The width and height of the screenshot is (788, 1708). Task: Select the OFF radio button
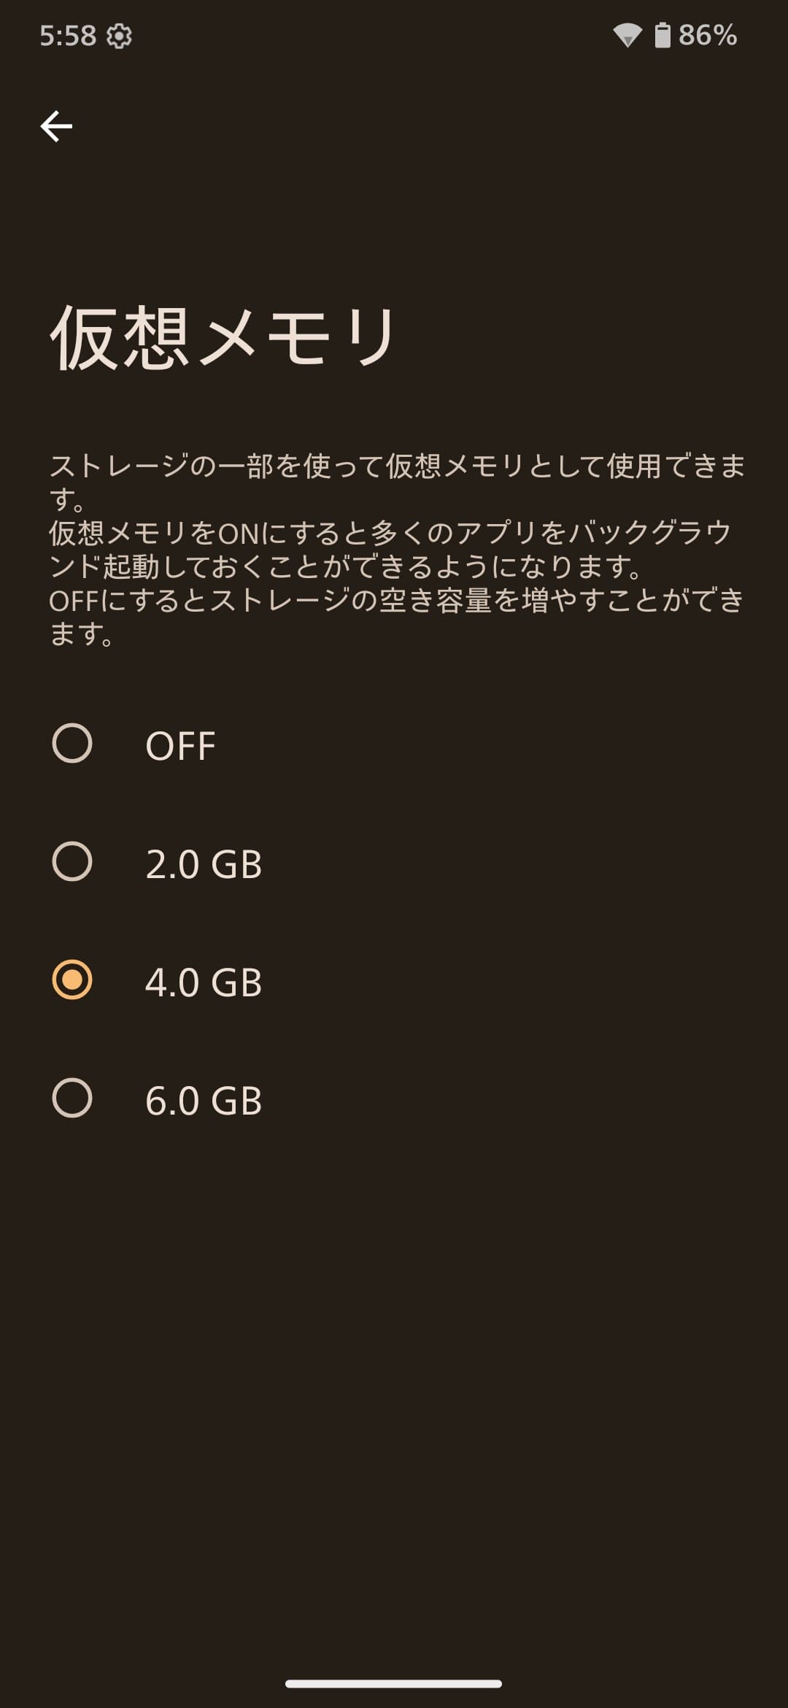(x=72, y=744)
